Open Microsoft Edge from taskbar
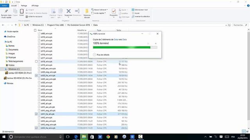Screen dimensions: 250x140 76,136
